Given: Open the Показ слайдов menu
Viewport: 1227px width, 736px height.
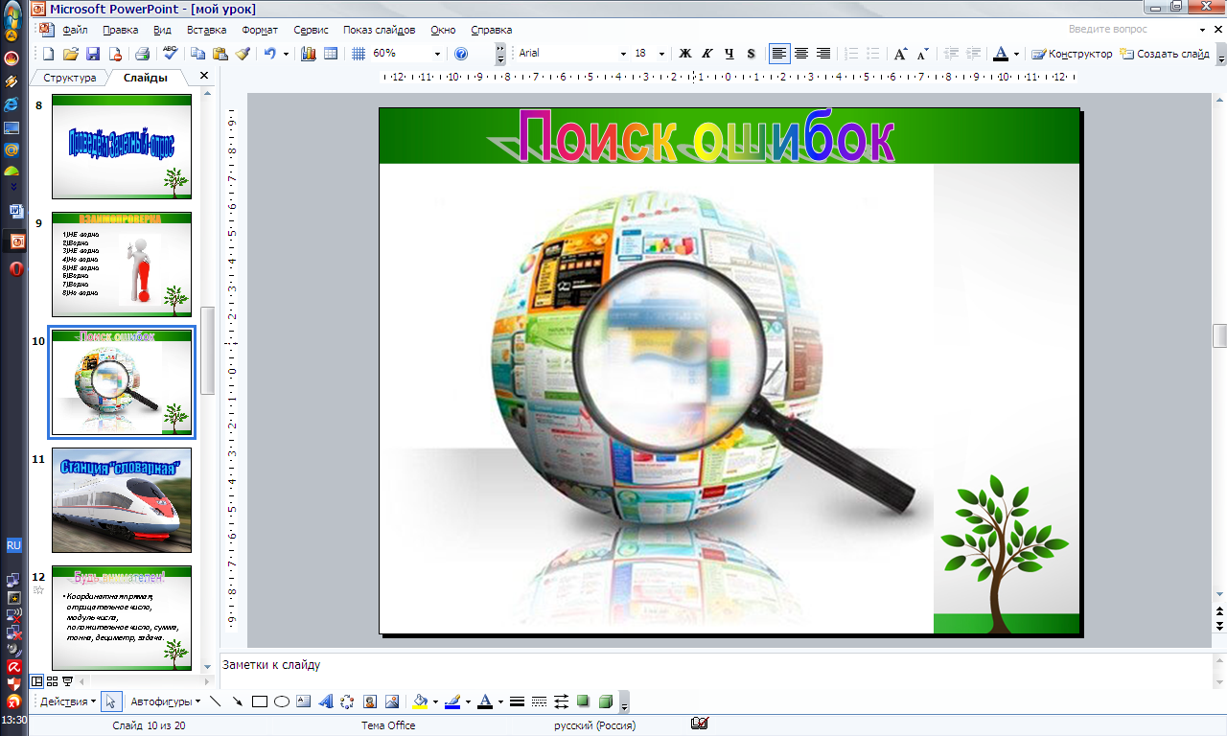Looking at the screenshot, I should (x=380, y=30).
